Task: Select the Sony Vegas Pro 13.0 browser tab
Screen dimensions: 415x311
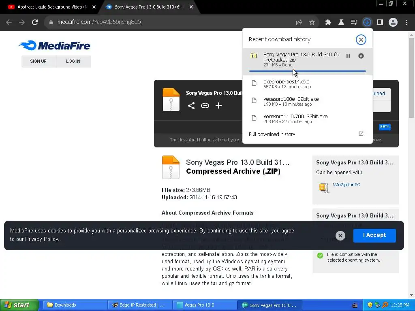Action: pos(148,7)
